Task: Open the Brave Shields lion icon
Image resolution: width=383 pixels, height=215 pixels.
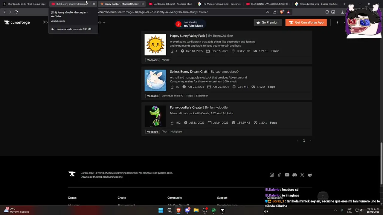Action: point(282,12)
